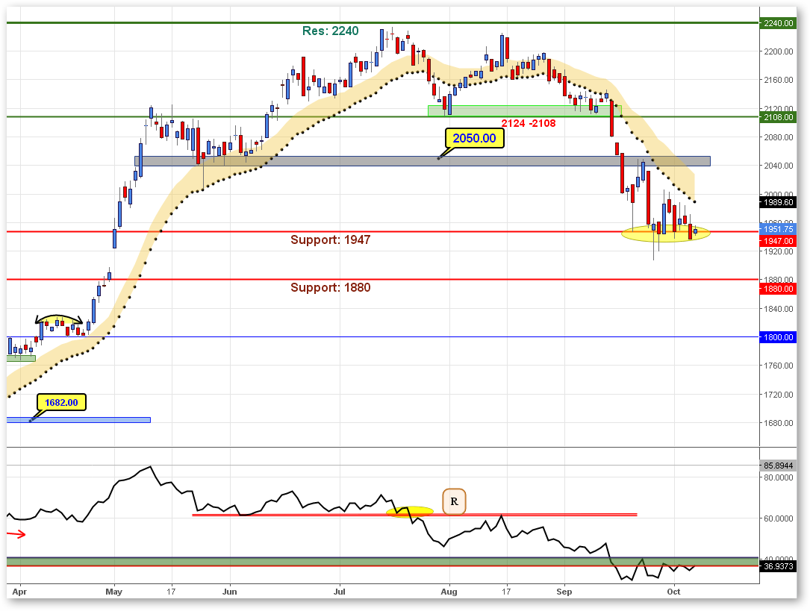The image size is (810, 611).
Task: Select the yellow 2050.00 price callout
Action: click(474, 138)
